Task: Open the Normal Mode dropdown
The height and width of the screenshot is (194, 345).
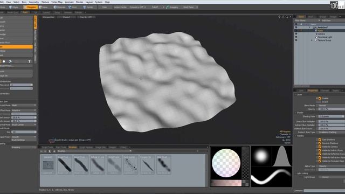Action: coord(24,124)
